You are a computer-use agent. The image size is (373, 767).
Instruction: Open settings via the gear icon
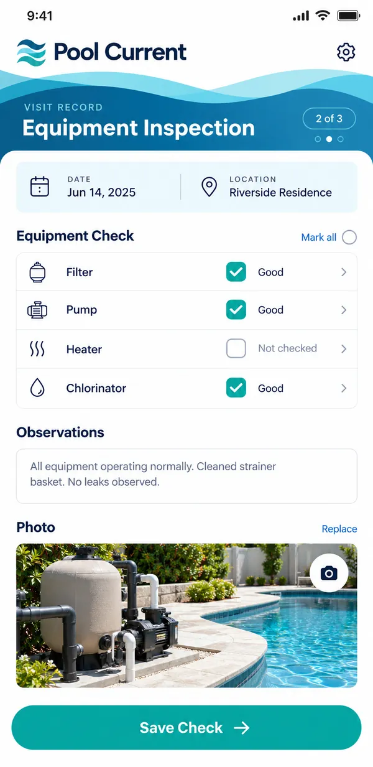(346, 52)
